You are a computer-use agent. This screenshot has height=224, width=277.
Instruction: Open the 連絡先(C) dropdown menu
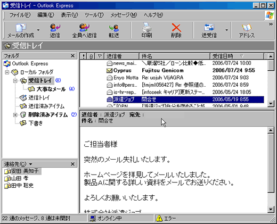tap(18, 164)
